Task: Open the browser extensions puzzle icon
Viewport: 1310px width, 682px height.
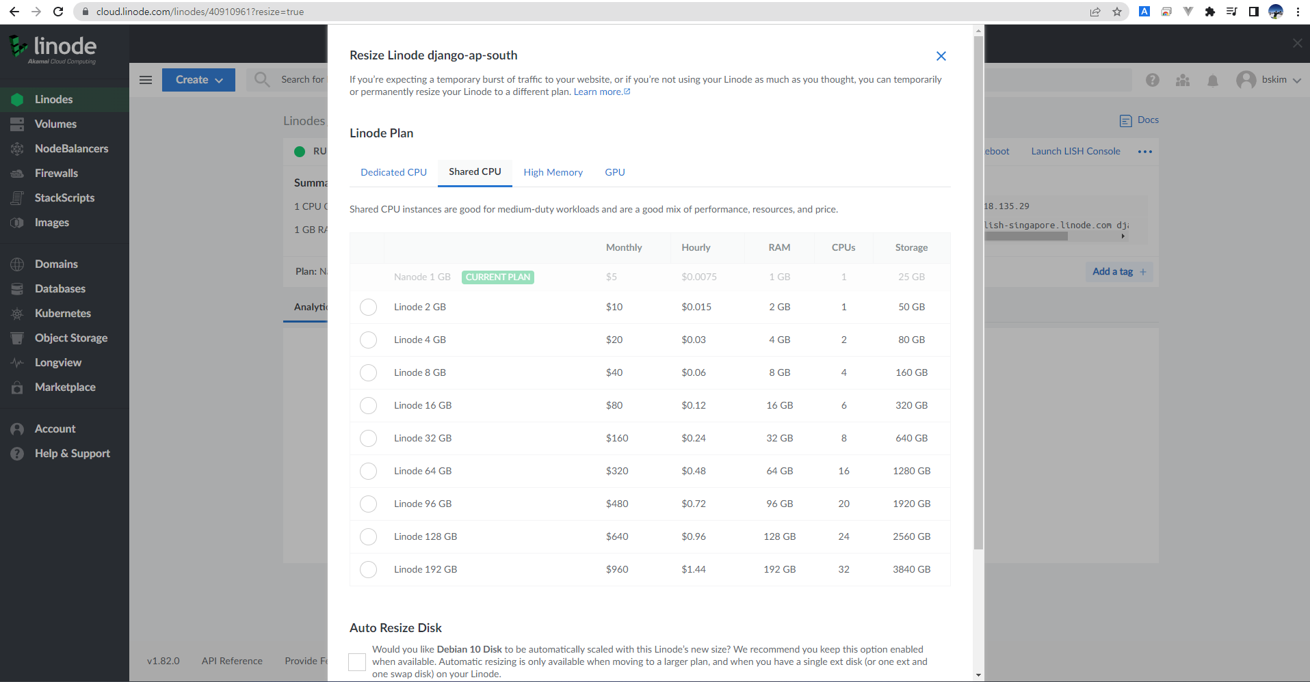Action: 1210,12
